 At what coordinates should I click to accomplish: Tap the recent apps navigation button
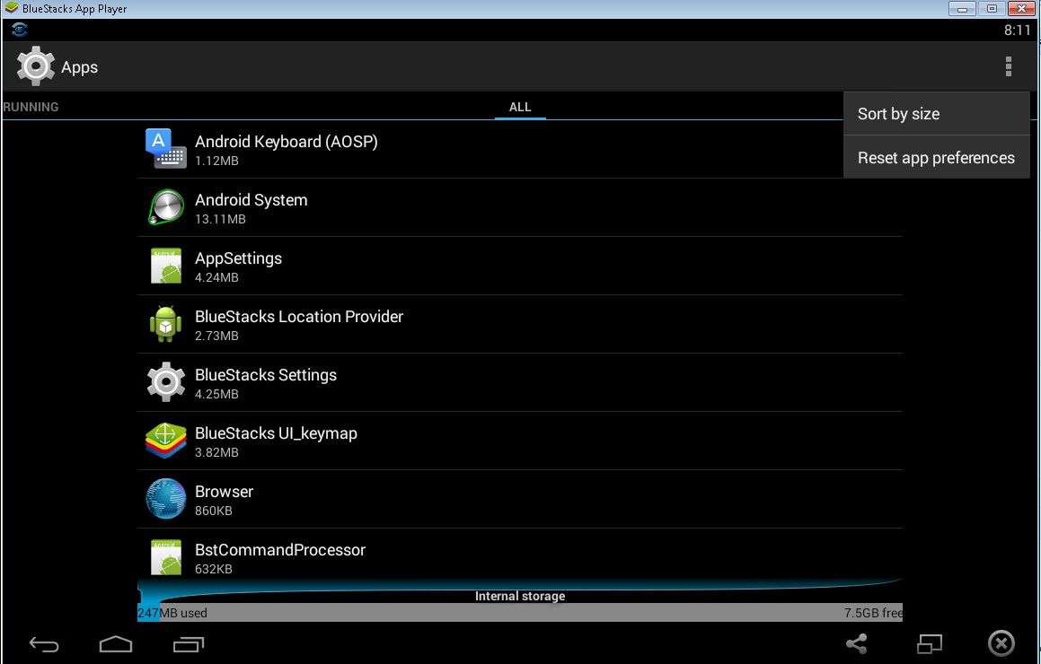(189, 644)
